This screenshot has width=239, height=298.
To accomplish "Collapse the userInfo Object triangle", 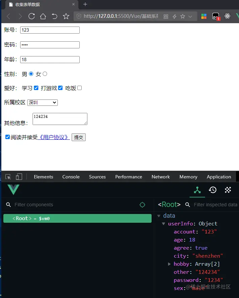I will tap(163, 224).
